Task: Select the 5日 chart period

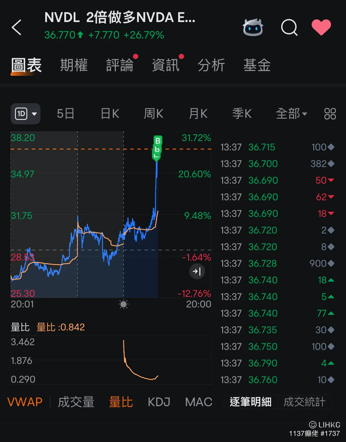Action: [x=65, y=114]
